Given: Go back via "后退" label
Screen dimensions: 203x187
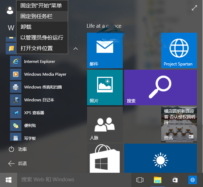Looking at the screenshot, I should click(23, 163).
